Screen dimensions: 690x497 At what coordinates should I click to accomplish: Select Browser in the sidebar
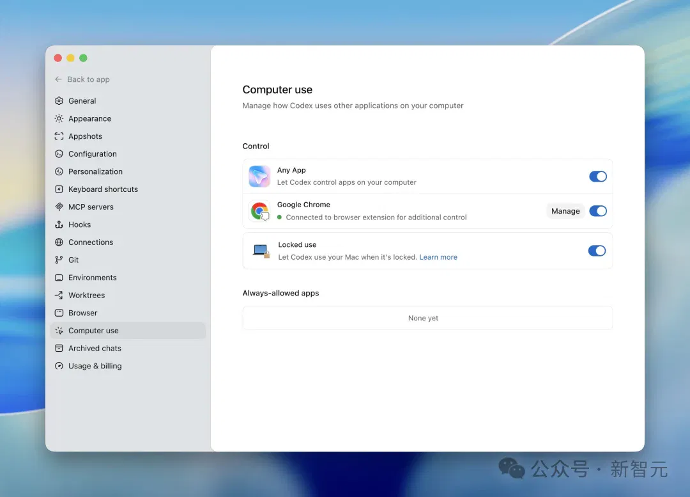pos(128,313)
